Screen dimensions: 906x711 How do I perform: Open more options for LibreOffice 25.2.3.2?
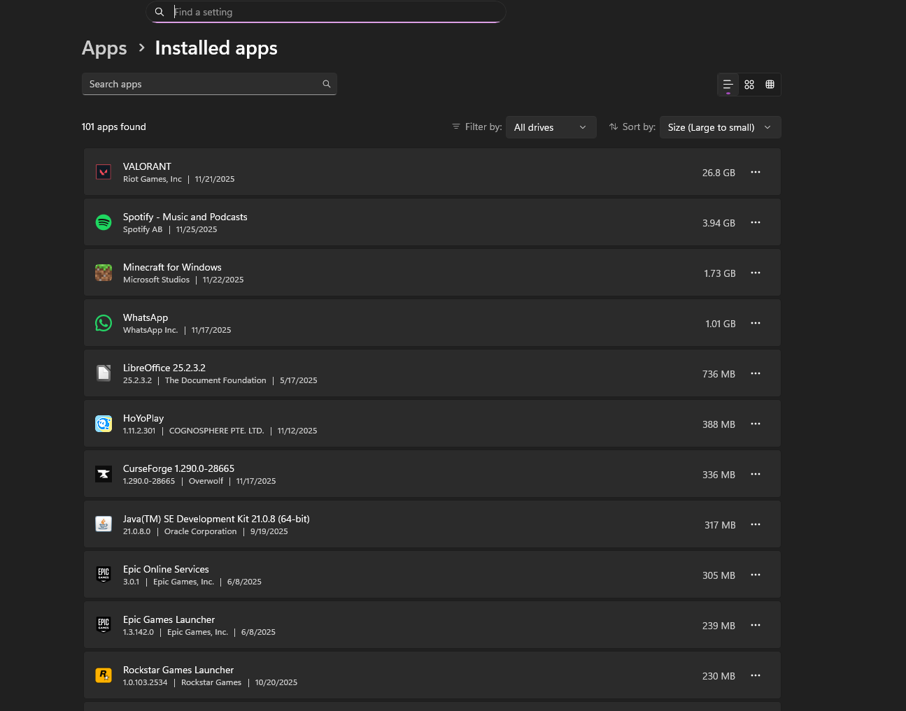point(756,373)
